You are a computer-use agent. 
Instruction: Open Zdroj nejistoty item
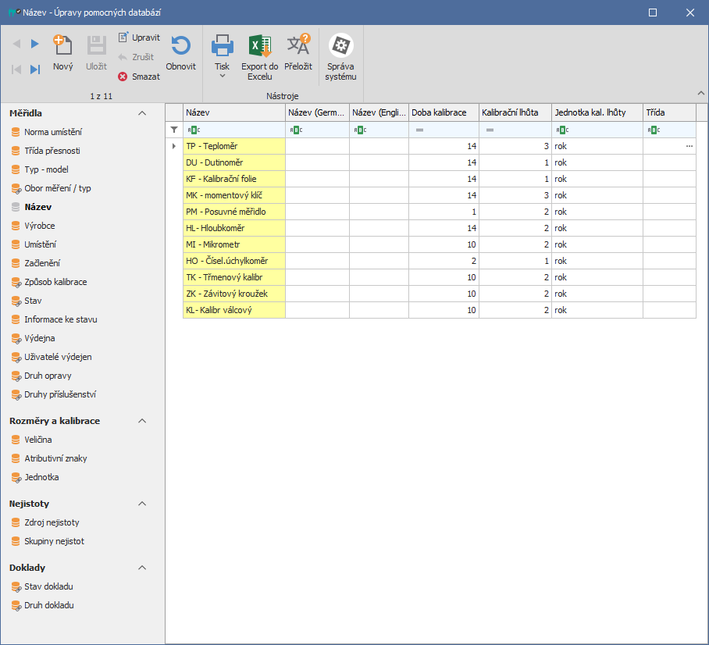[x=45, y=522]
